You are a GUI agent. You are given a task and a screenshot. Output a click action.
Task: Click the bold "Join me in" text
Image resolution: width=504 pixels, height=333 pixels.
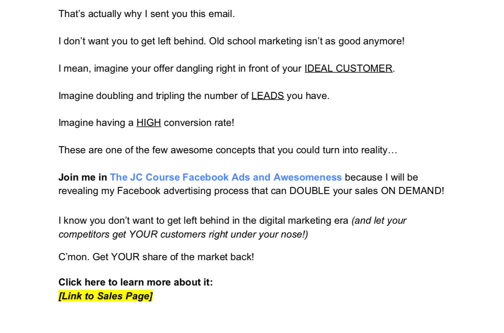[x=83, y=177]
